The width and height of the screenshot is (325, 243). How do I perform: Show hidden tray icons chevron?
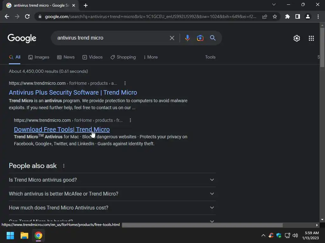[x=263, y=235]
